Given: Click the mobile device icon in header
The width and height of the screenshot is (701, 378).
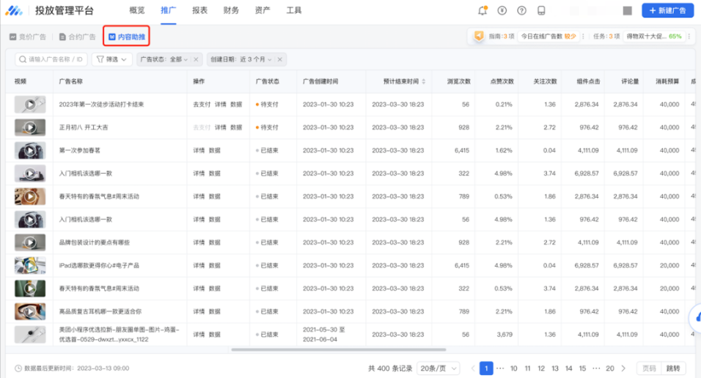Looking at the screenshot, I should tap(541, 10).
